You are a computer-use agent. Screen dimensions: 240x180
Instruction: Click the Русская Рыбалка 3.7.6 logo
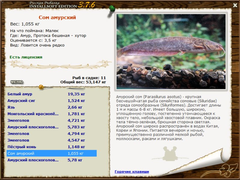click(x=62, y=5)
